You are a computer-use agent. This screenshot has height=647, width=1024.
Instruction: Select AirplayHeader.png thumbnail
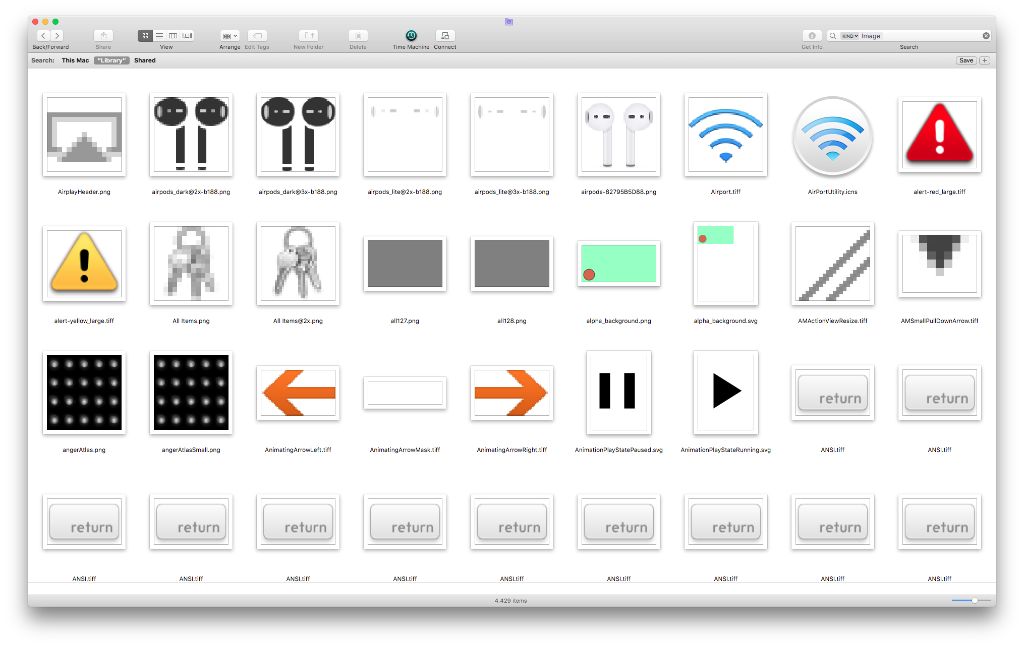84,135
